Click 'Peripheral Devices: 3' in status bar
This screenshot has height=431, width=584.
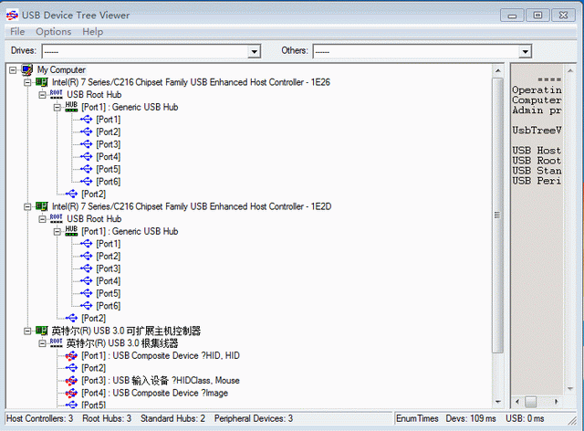[x=254, y=418]
